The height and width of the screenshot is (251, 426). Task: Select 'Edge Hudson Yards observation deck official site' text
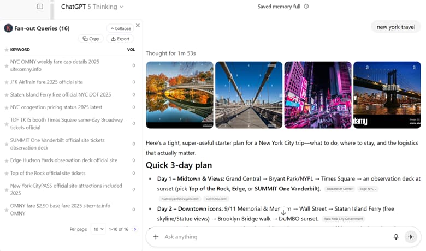[64, 160]
